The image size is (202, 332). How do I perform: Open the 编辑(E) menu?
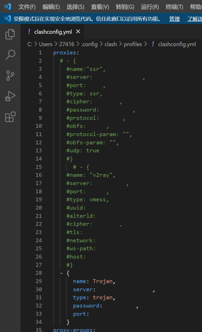click(x=51, y=7)
